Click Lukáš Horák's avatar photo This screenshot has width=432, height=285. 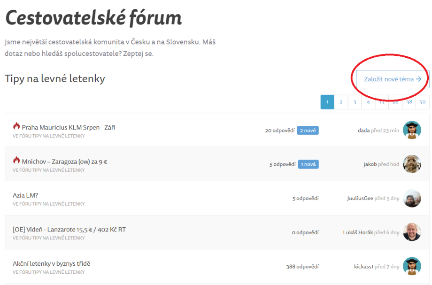pos(412,232)
